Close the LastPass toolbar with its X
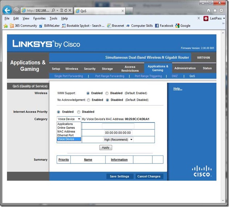 (x=199, y=18)
